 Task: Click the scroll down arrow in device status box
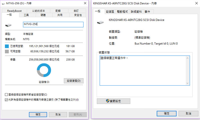[187, 83]
